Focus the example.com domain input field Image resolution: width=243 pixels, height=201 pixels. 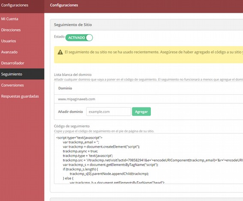coord(108,111)
